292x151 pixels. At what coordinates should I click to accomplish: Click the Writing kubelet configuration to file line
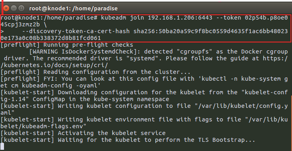(144, 109)
